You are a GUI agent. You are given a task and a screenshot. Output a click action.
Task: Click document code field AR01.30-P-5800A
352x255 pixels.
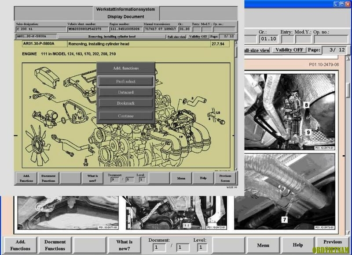tap(36, 36)
